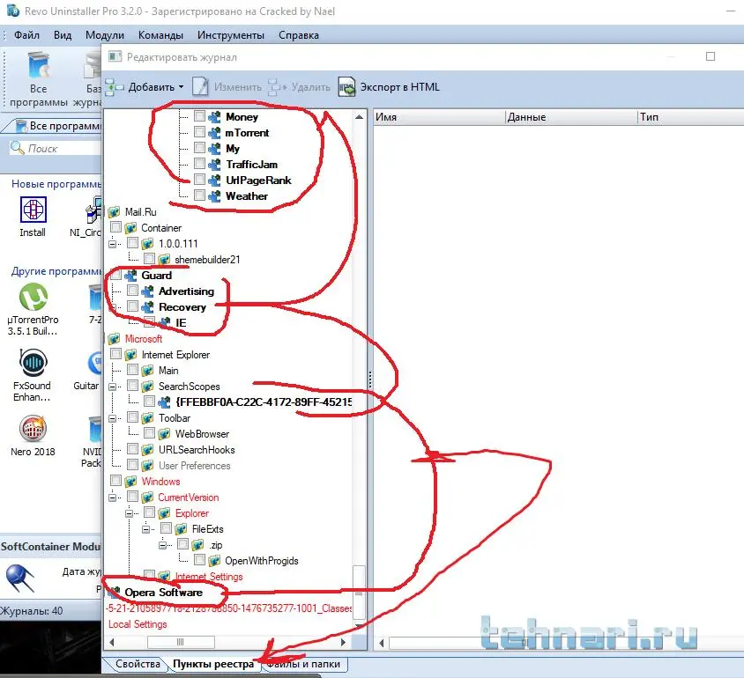Viewport: 744px width, 678px height.
Task: Tick the mTorrent registry key checkbox
Action: (200, 132)
